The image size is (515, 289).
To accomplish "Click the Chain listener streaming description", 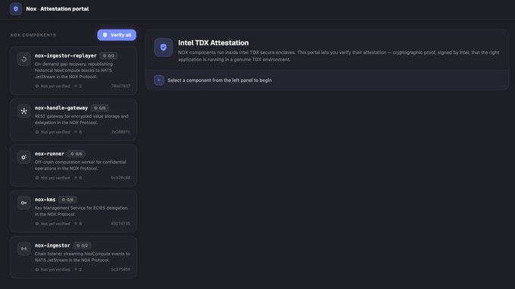I will 83,257.
